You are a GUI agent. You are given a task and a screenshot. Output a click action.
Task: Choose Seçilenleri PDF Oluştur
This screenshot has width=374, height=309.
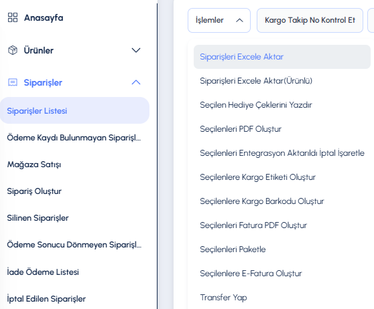[x=241, y=129]
